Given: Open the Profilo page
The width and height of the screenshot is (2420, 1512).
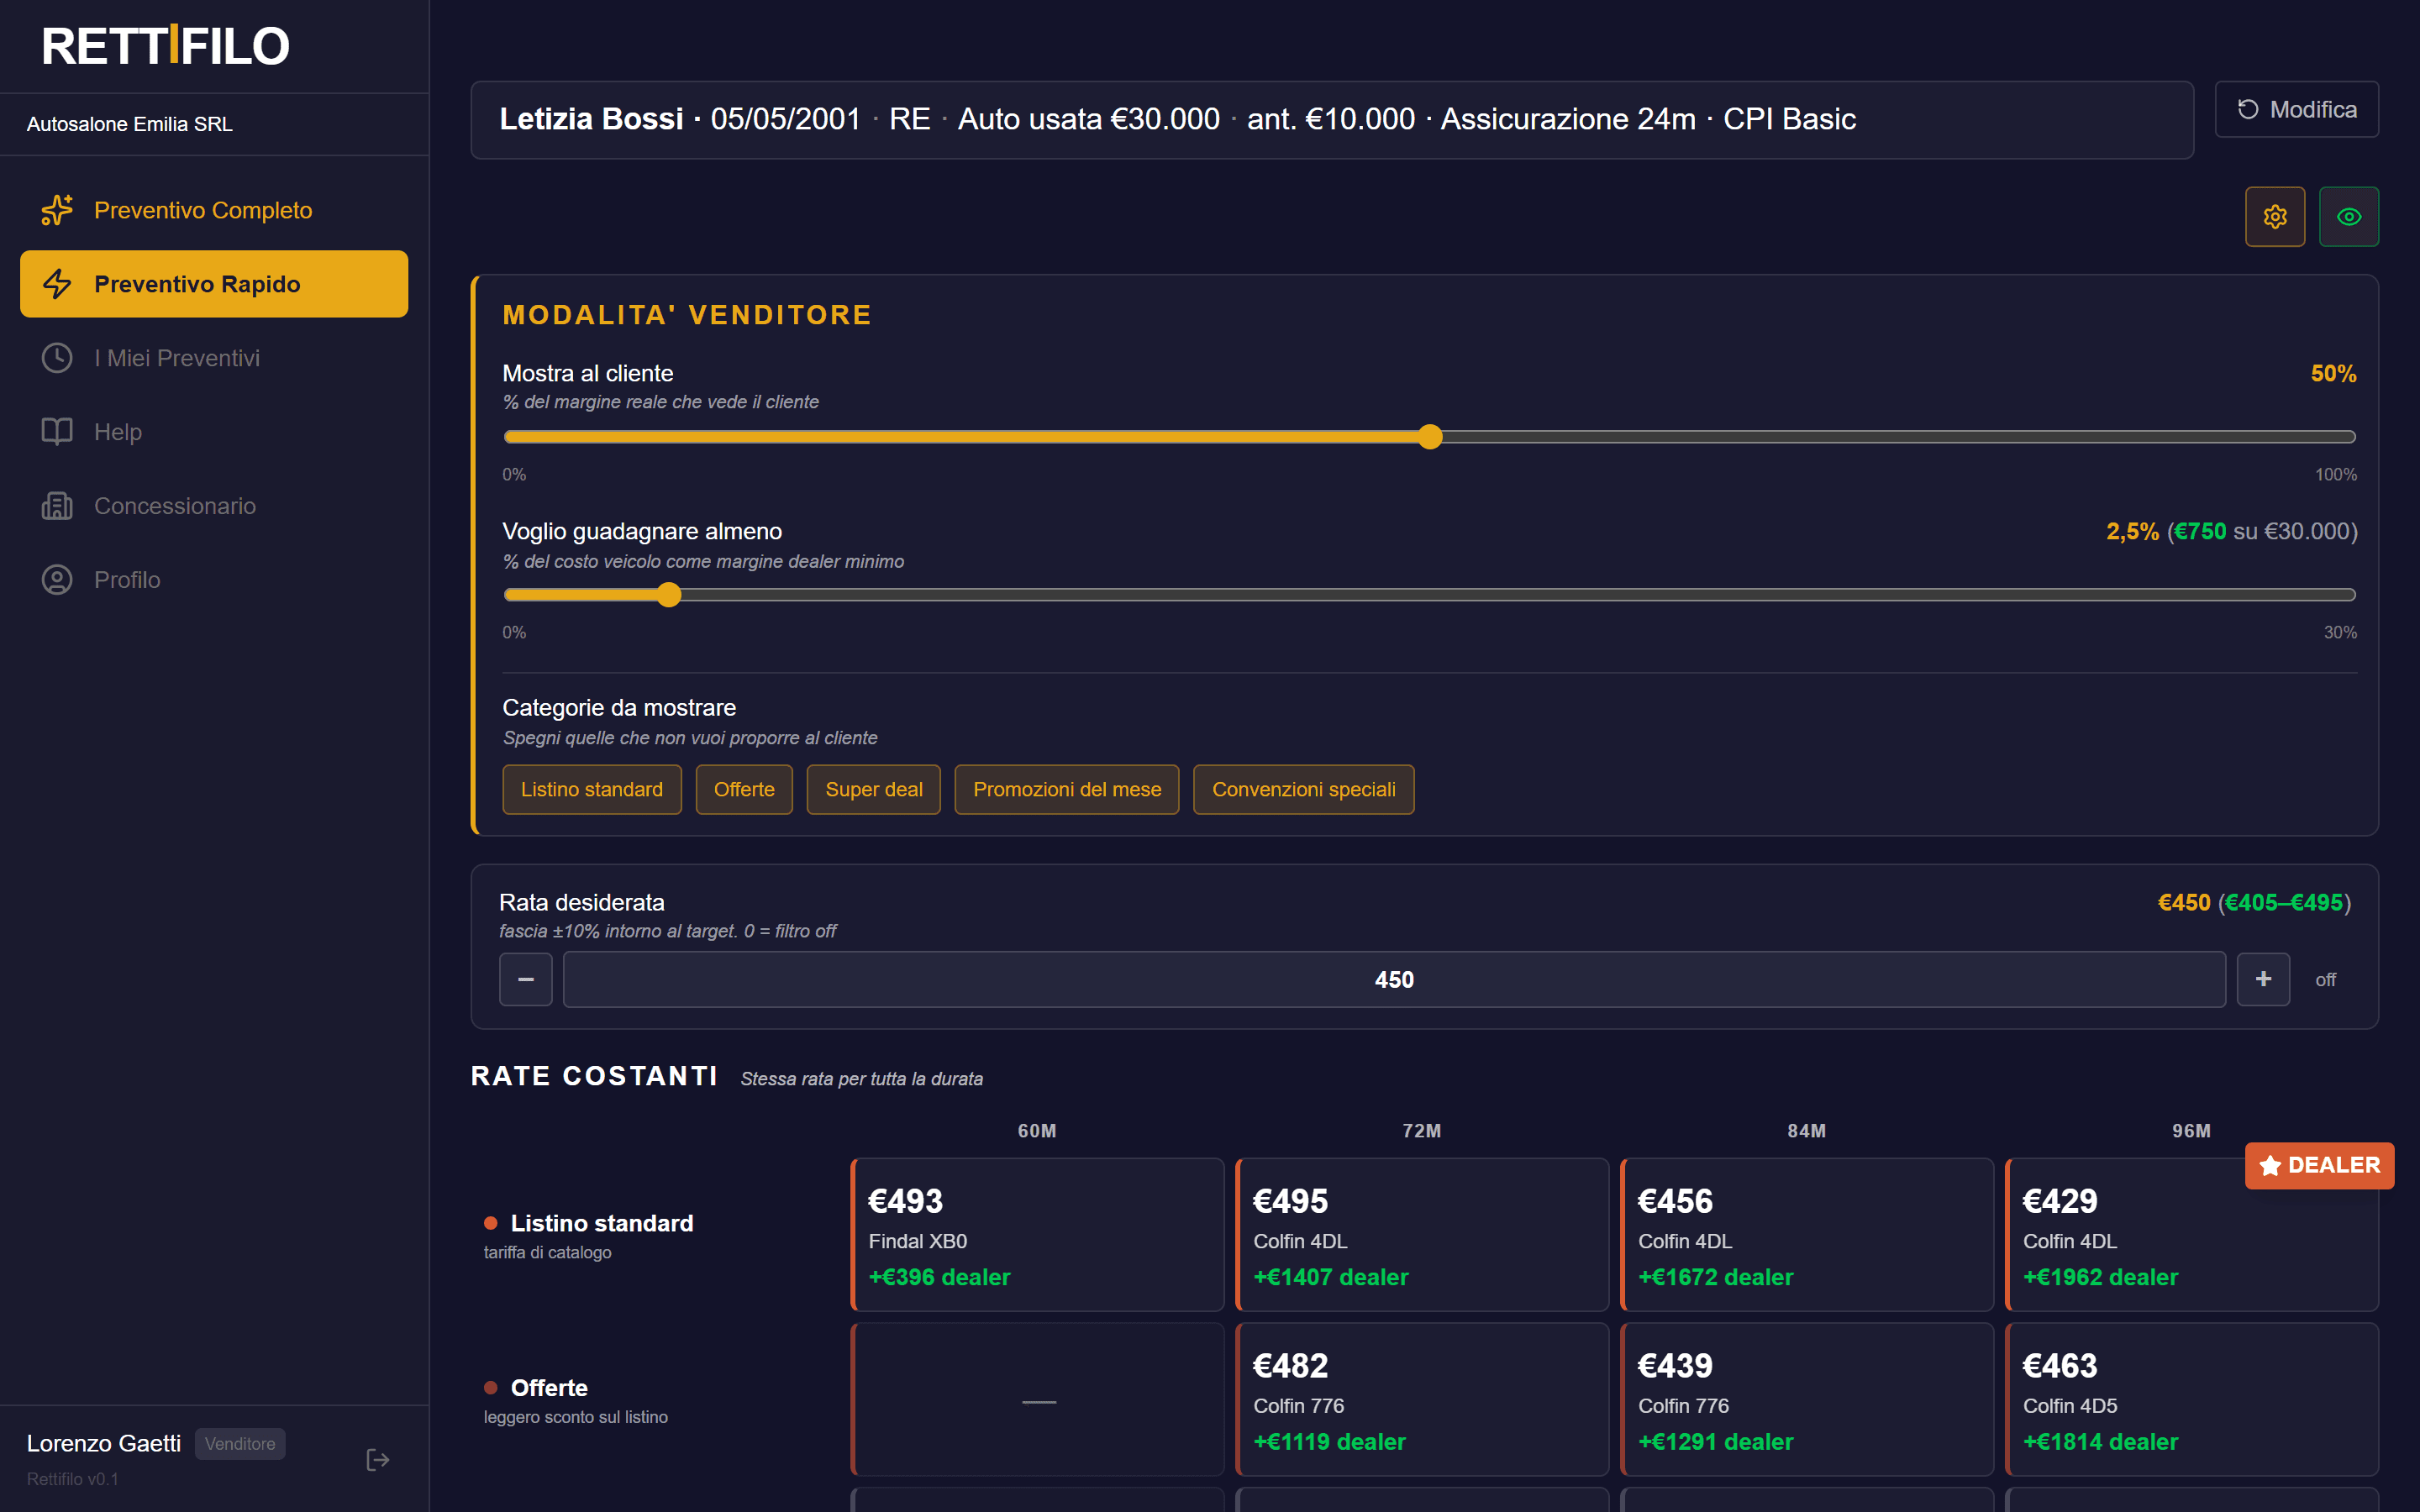Looking at the screenshot, I should pos(214,580).
